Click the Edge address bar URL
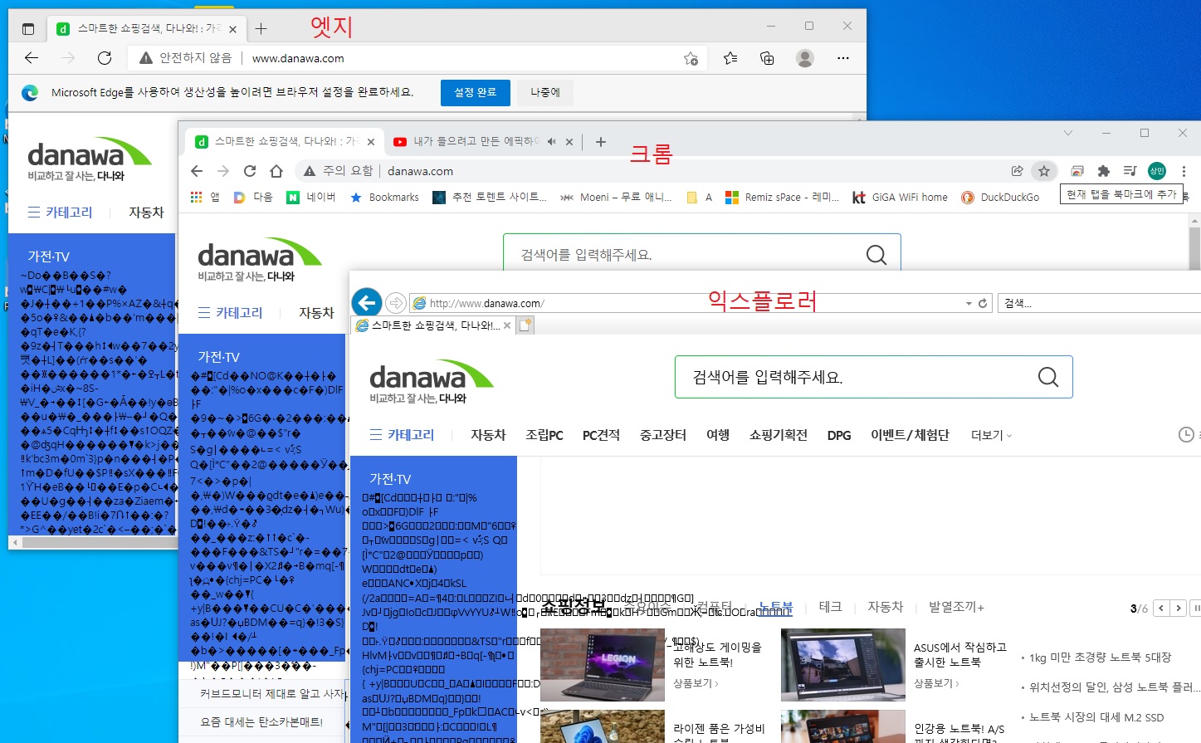The width and height of the screenshot is (1201, 743). click(x=298, y=58)
